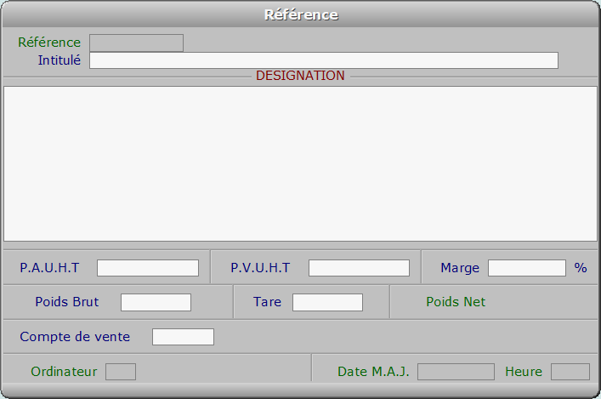Click the DESIGNATION heading

pyautogui.click(x=300, y=76)
